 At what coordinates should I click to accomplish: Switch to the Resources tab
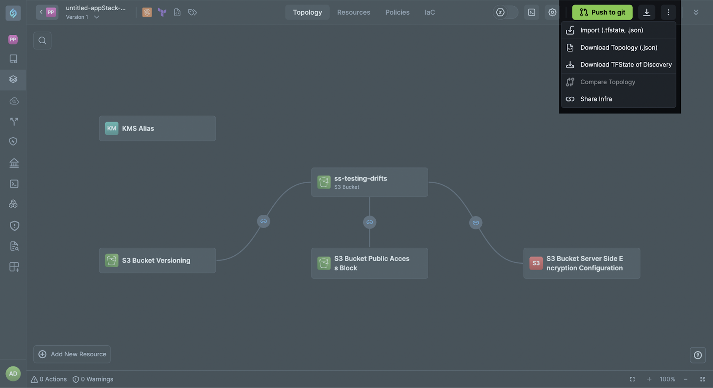[353, 12]
